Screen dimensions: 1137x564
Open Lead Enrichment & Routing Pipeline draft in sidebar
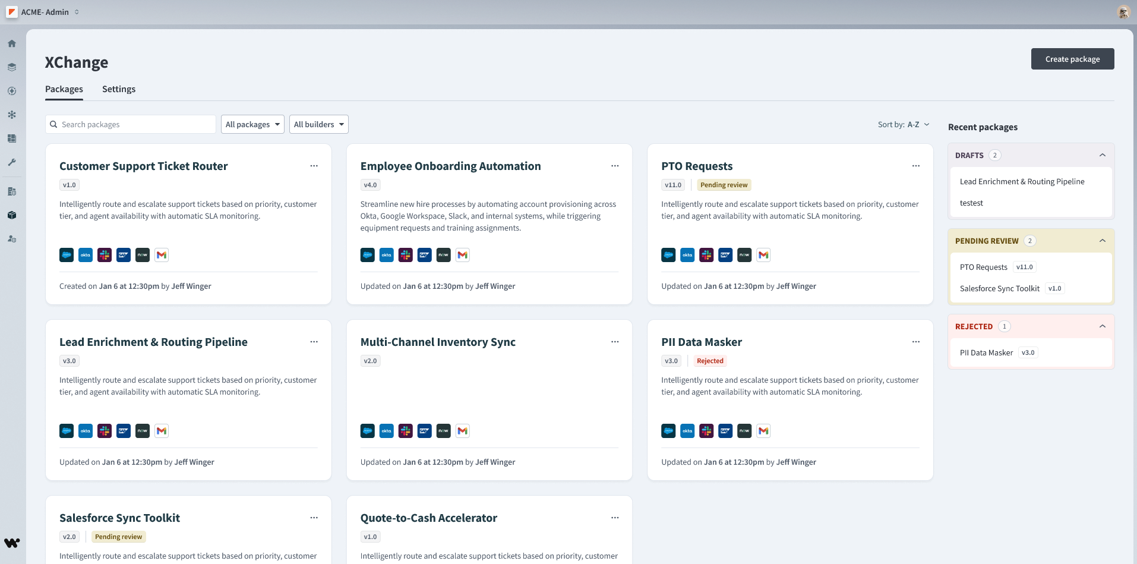(x=1022, y=181)
